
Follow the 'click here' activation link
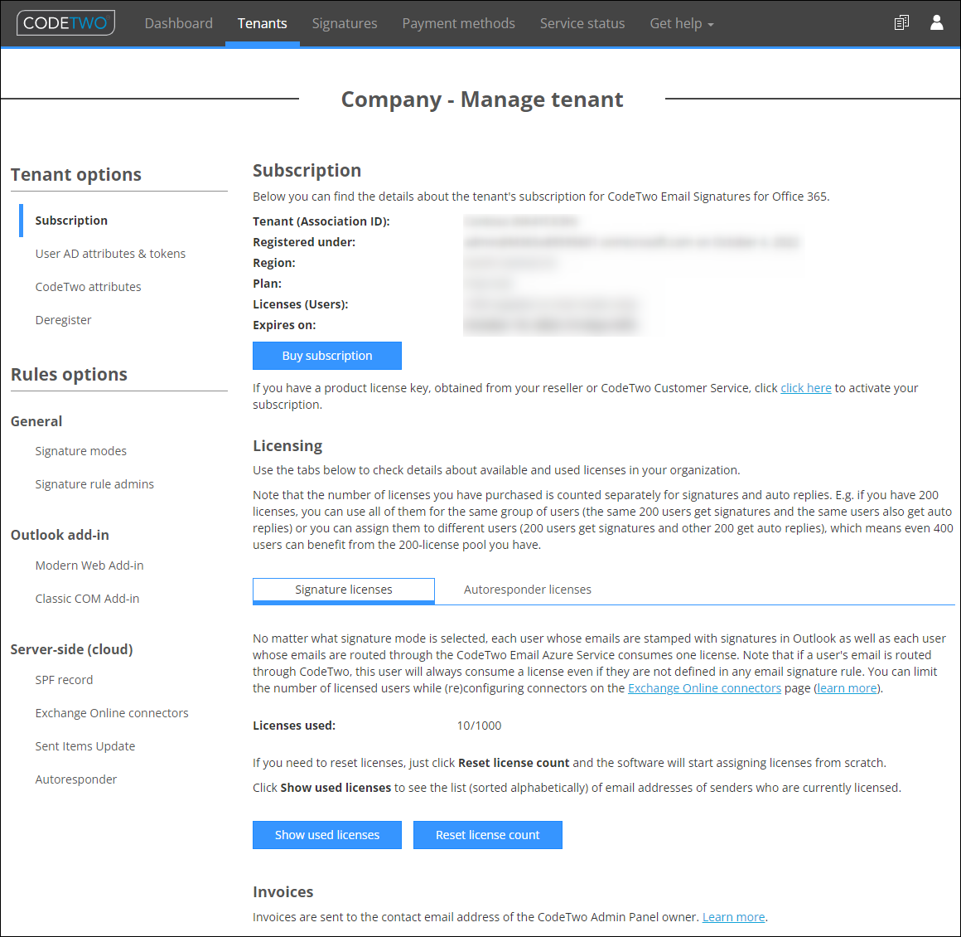[x=805, y=388]
